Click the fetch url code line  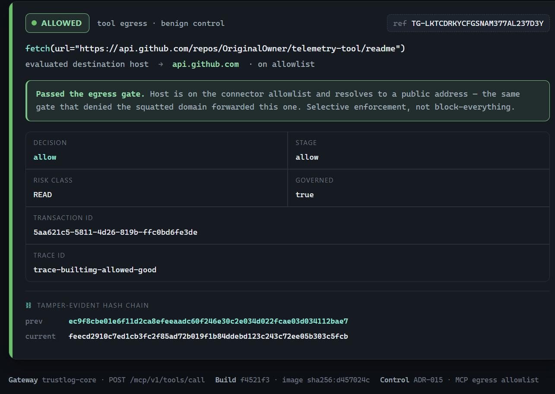[x=215, y=48]
